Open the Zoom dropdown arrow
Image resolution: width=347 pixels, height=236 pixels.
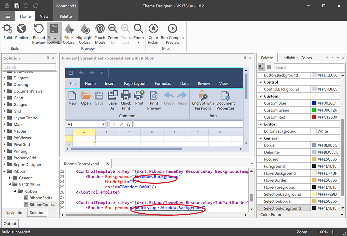click(139, 42)
